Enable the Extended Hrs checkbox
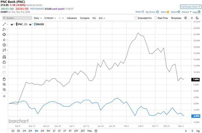The width and height of the screenshot is (202, 133). pyautogui.click(x=136, y=18)
